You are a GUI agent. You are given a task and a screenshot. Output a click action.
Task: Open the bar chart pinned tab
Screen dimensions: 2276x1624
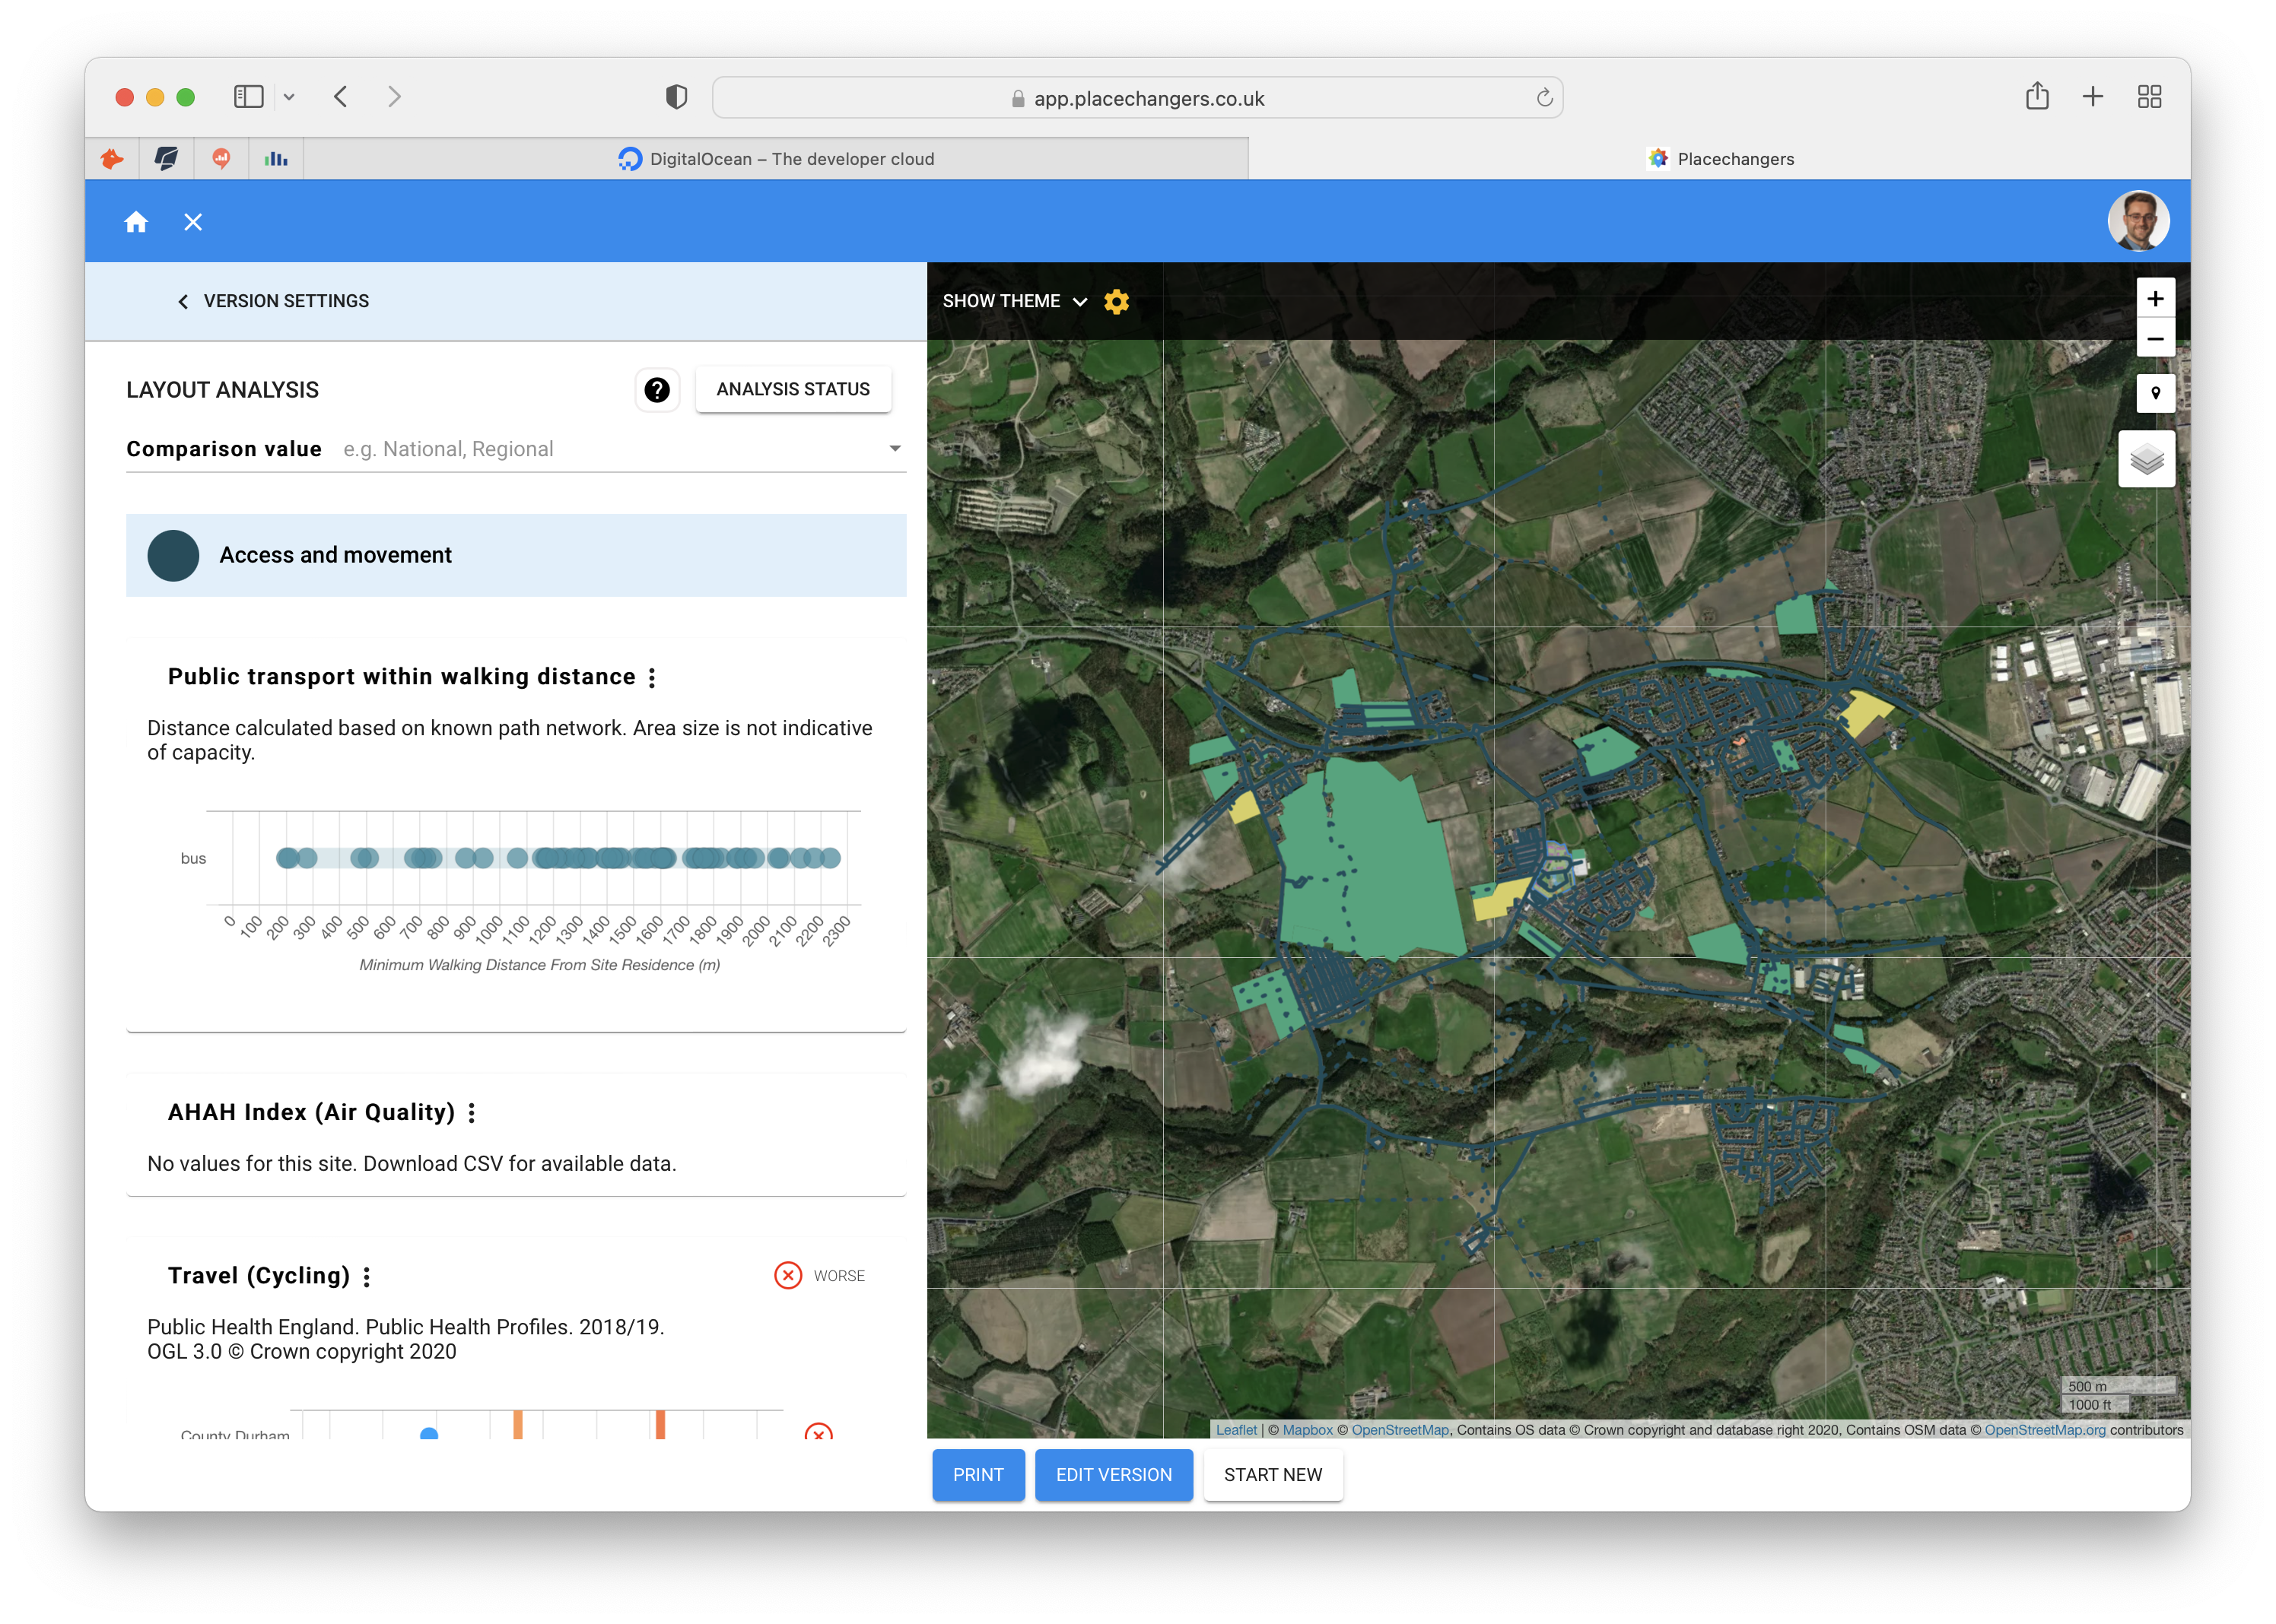click(276, 159)
